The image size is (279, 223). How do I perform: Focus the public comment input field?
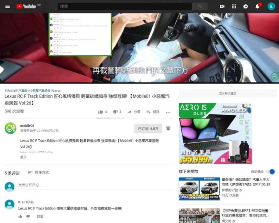[x=95, y=185]
